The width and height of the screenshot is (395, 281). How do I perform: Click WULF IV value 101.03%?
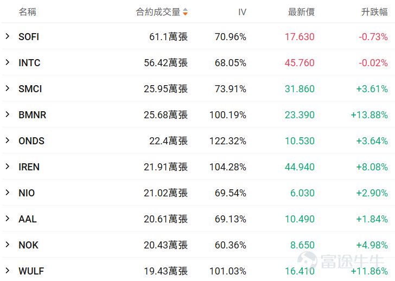(228, 271)
